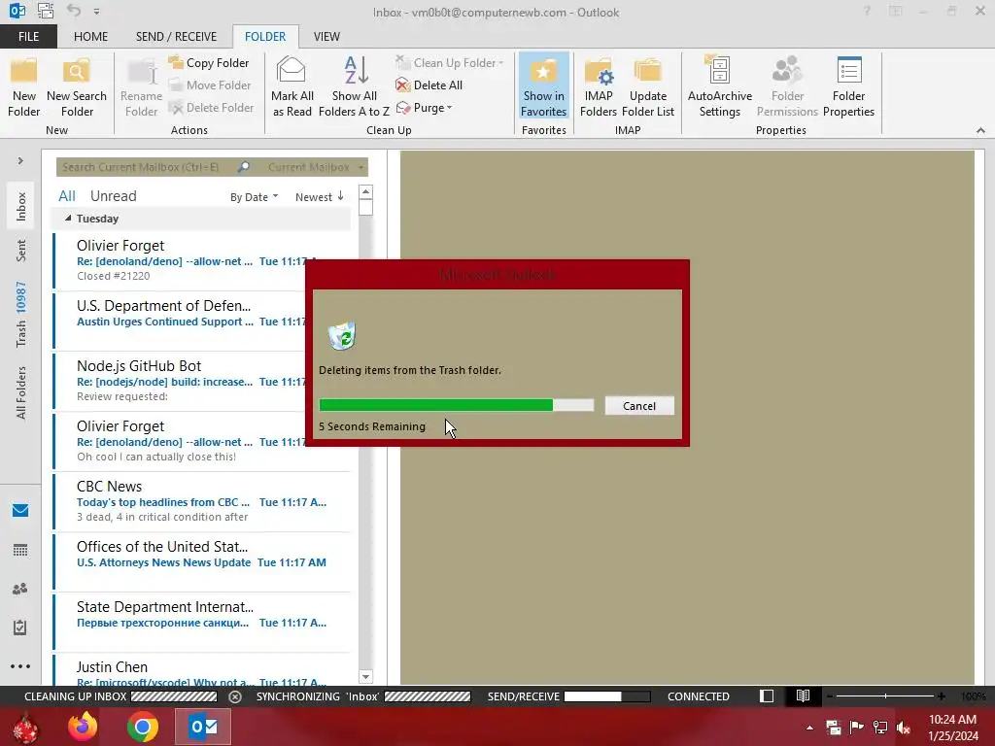Switch to the HOME tab
995x746 pixels.
point(90,36)
